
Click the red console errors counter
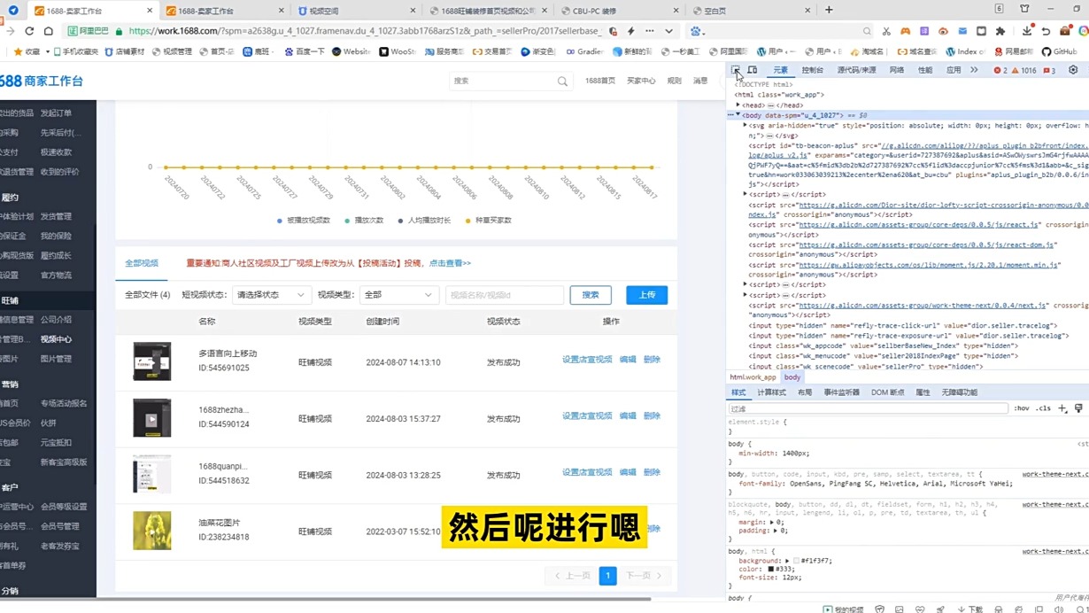999,71
